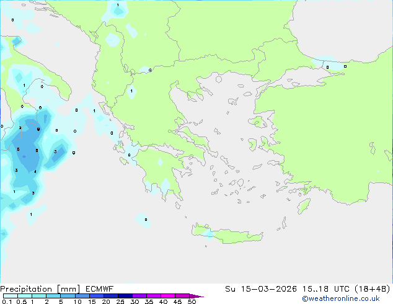Click the 0.1–0.5 mm legend color swatch
393x304 pixels.
click(x=11, y=296)
